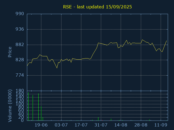Click the 936 price axis label

click(x=20, y=29)
